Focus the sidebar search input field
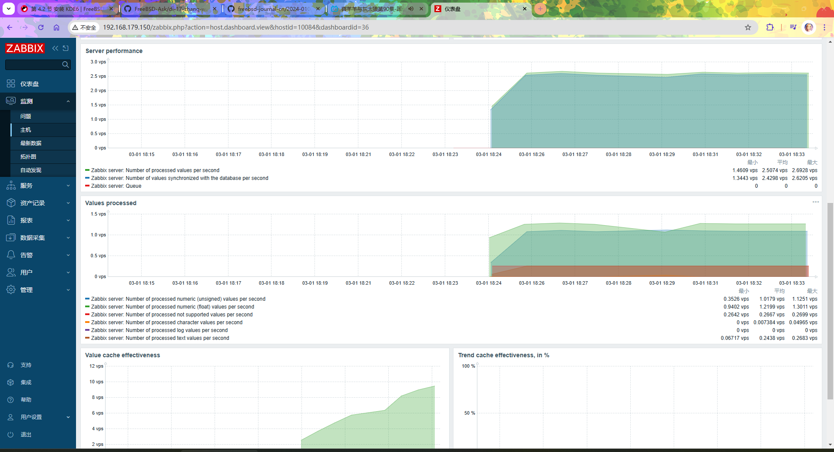 coord(33,65)
